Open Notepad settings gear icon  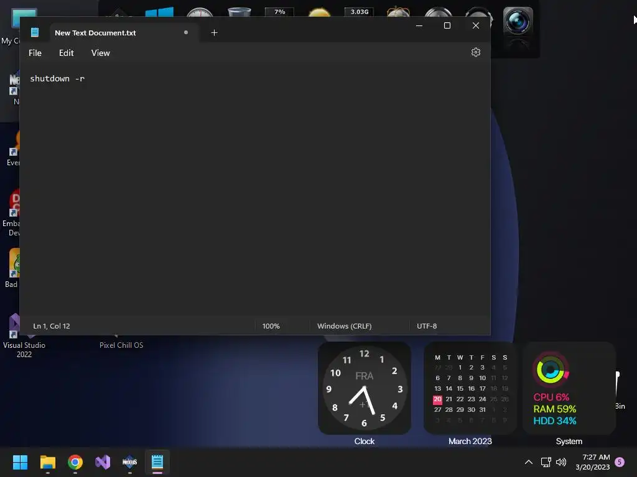pyautogui.click(x=476, y=52)
